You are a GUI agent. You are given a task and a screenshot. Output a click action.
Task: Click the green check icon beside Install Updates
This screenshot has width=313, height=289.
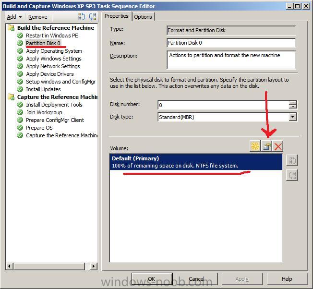tap(20, 89)
